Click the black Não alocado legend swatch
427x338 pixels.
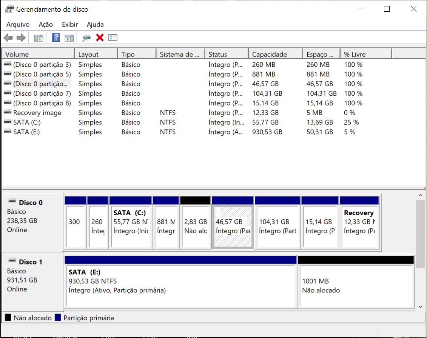tap(8, 317)
